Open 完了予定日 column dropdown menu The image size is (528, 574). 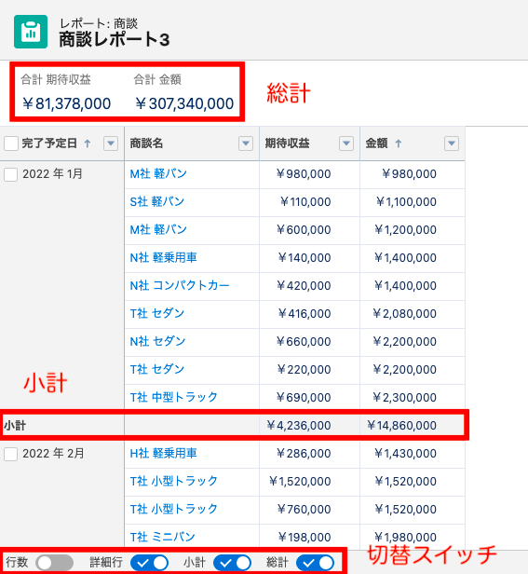click(x=111, y=143)
